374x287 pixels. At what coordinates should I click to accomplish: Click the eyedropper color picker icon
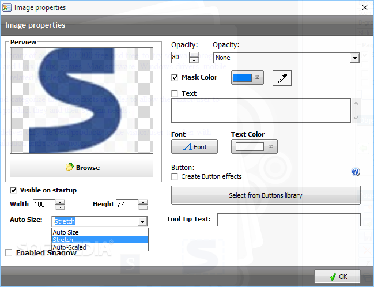pos(282,78)
